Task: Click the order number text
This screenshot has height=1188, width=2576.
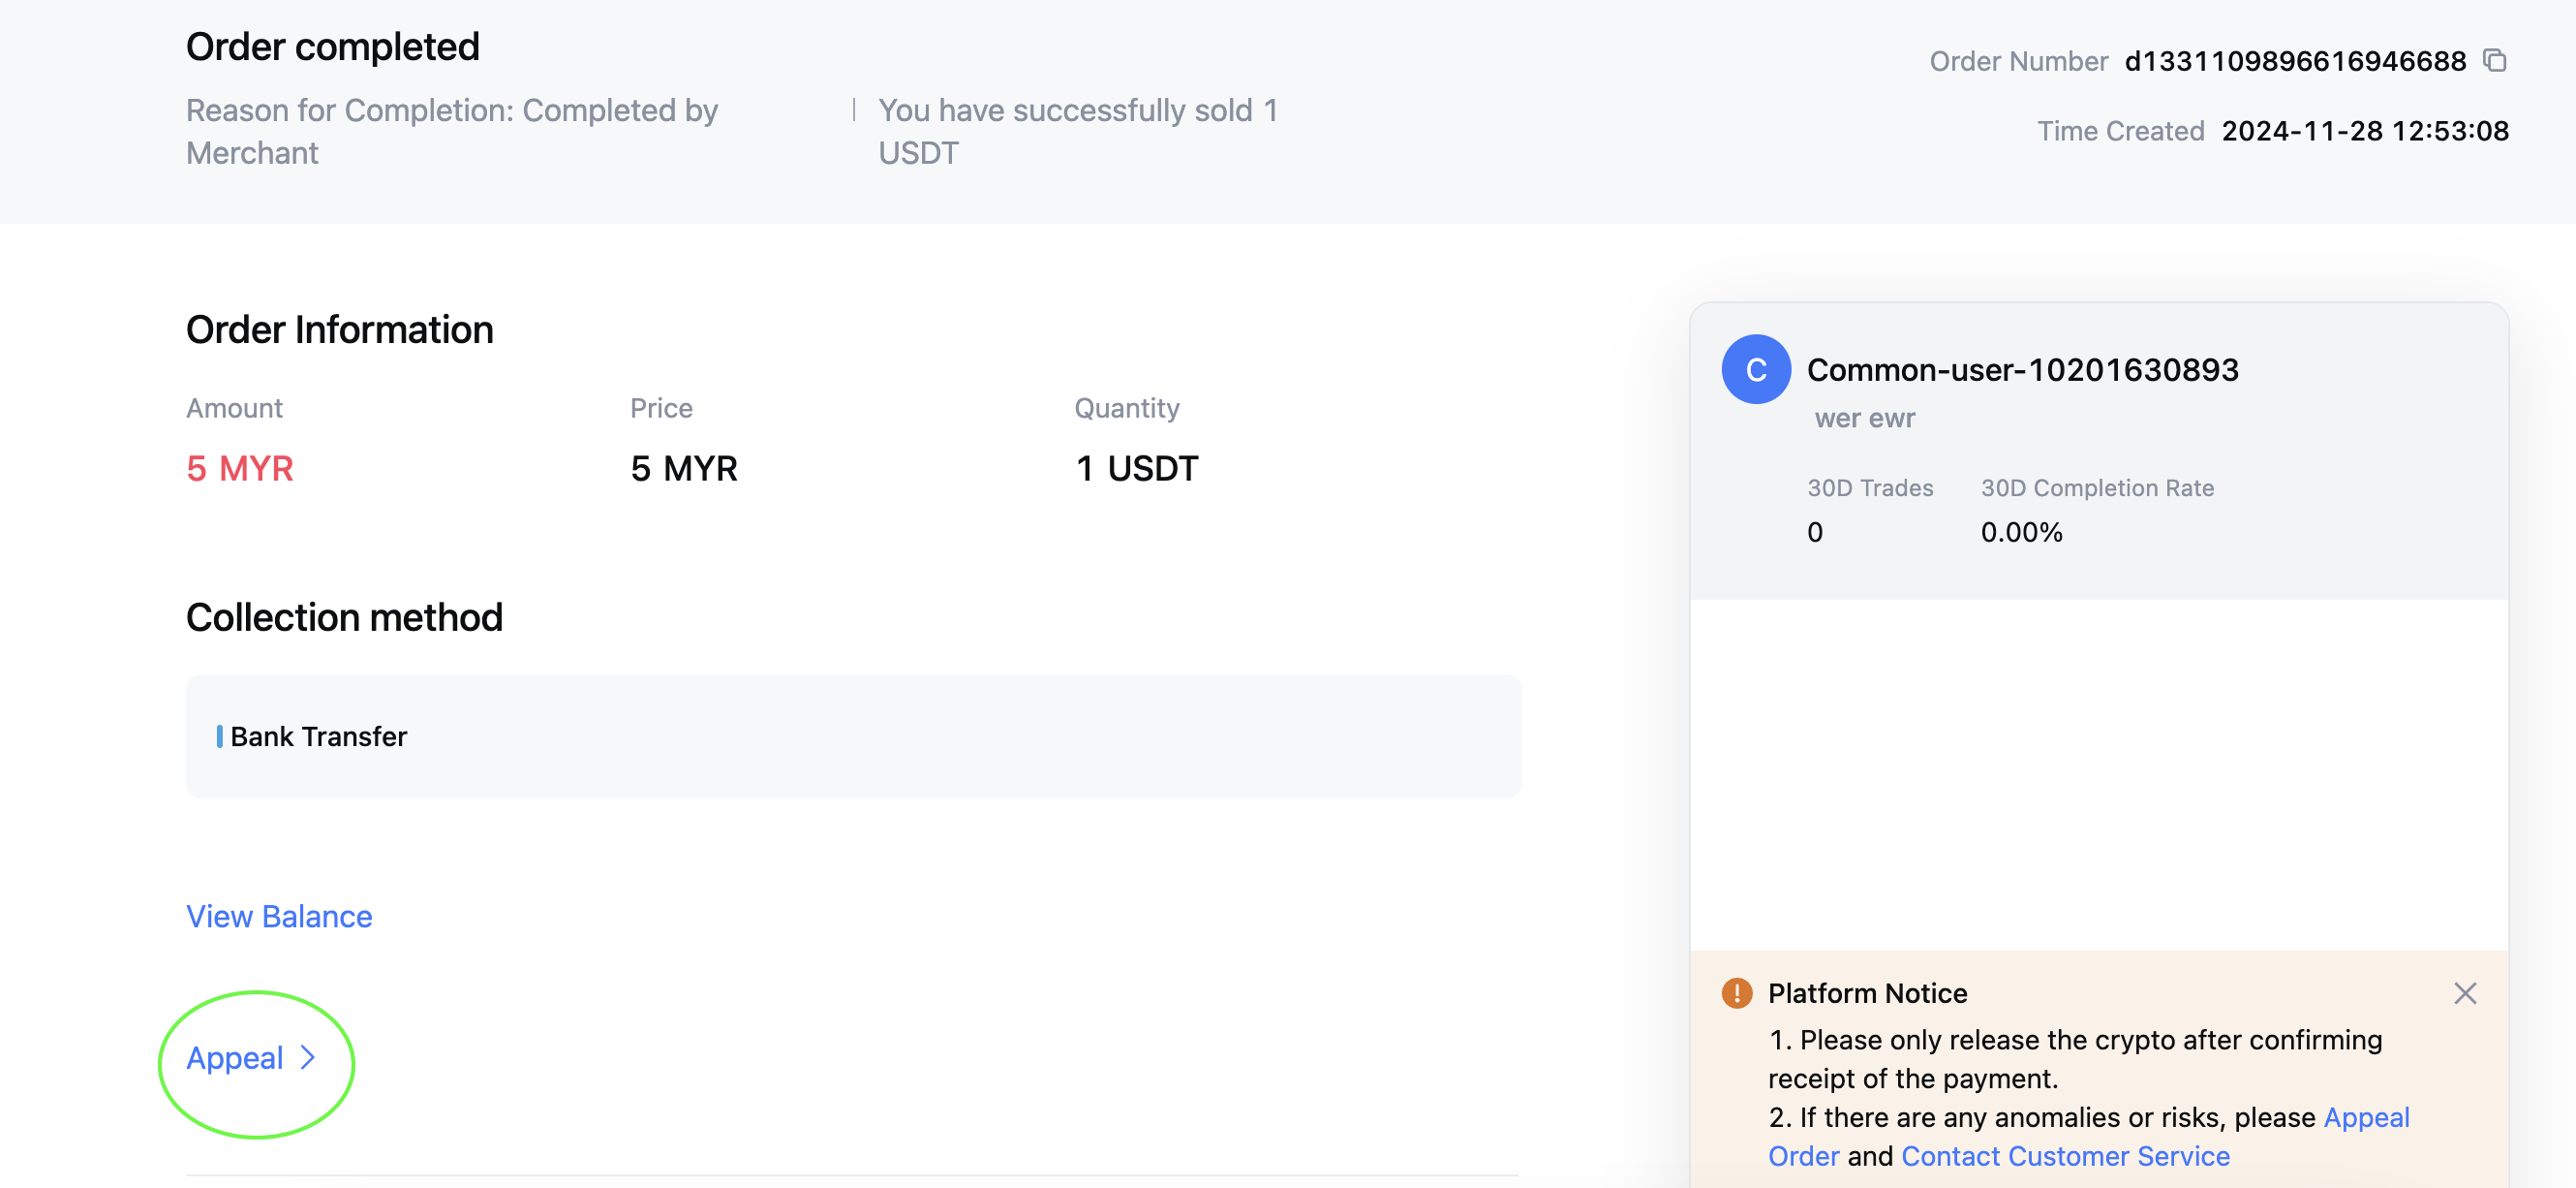Action: click(2295, 61)
